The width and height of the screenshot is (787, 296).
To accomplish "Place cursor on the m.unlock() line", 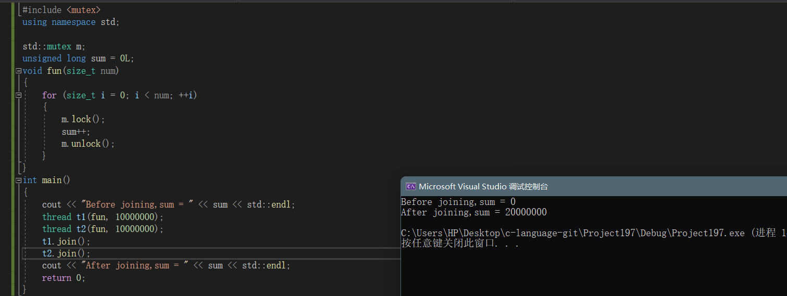I will (88, 144).
